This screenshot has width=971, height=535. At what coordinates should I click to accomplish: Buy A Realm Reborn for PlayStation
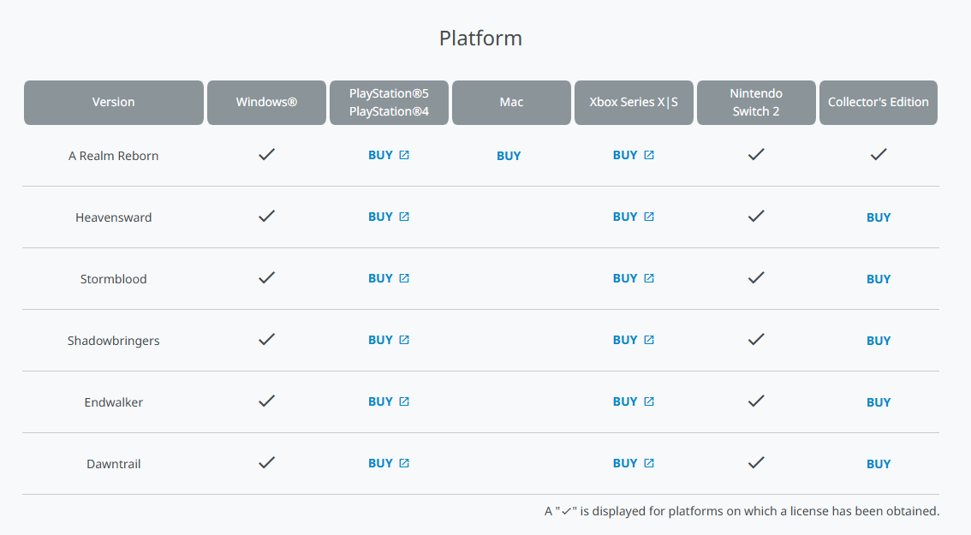point(388,155)
